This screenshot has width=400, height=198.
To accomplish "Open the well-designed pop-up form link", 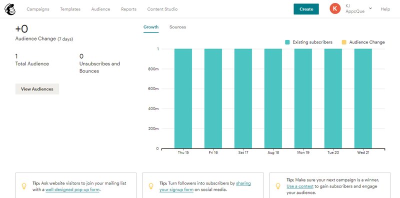I will pos(72,190).
